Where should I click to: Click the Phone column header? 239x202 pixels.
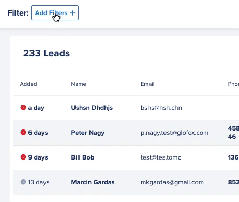point(233,84)
